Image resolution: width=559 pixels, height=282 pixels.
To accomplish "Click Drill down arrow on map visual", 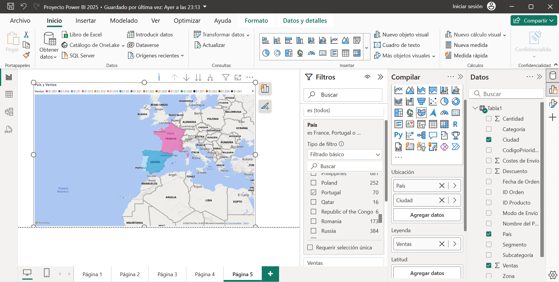I will 186,77.
